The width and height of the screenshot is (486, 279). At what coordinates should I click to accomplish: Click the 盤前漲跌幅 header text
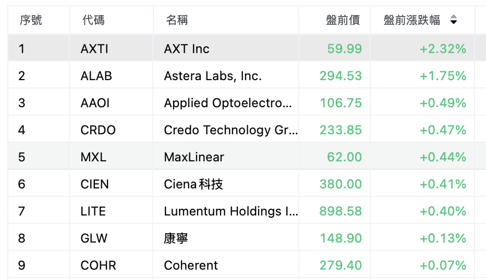[411, 20]
